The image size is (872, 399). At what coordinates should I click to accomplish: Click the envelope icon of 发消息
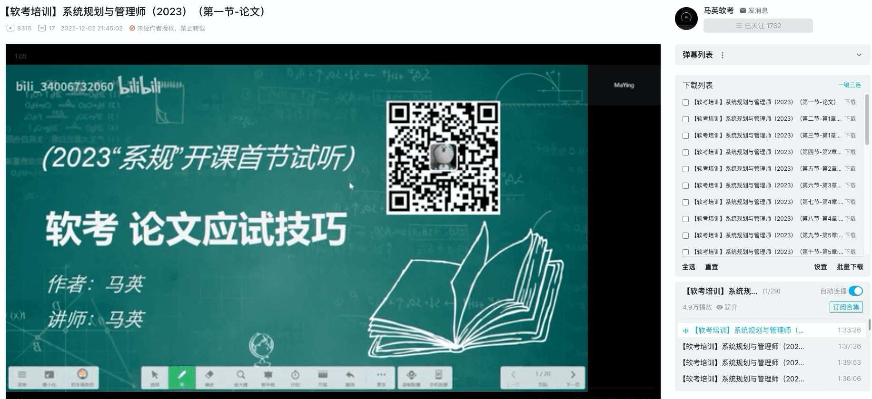click(743, 10)
